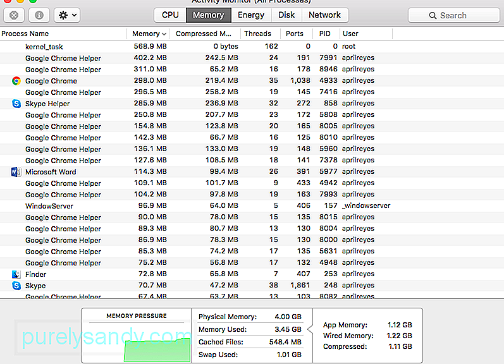Select the Memory tab
The image size is (504, 364).
tap(208, 15)
